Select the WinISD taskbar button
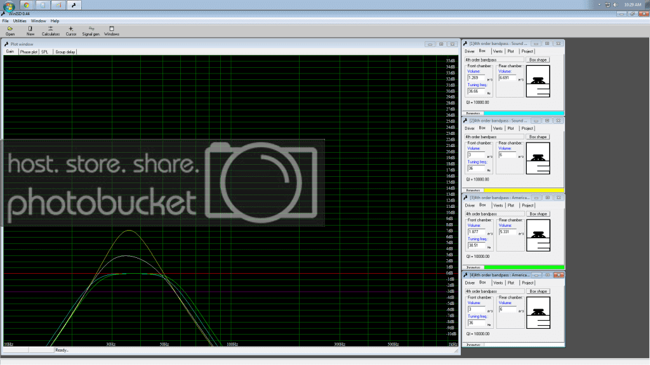650x365 pixels. click(x=74, y=5)
